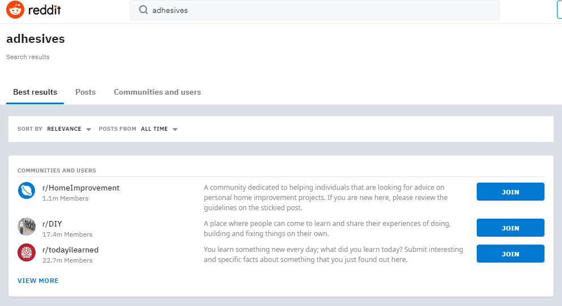The width and height of the screenshot is (562, 306).
Task: Click the Communities and Users section header
Action: click(56, 171)
